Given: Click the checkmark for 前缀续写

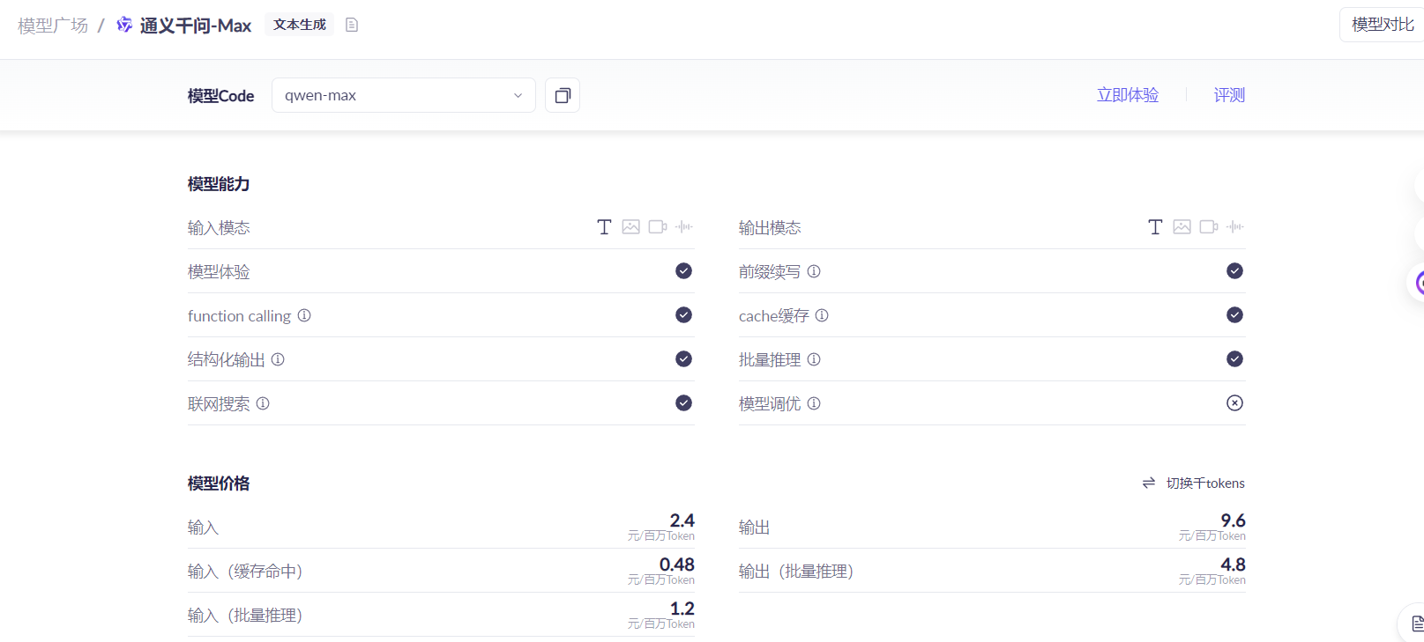Looking at the screenshot, I should (1234, 271).
